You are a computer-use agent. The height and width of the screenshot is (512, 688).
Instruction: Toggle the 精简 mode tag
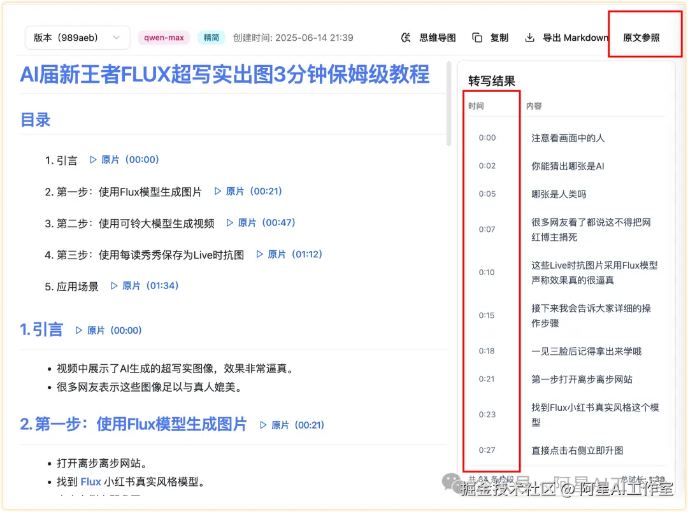point(211,38)
